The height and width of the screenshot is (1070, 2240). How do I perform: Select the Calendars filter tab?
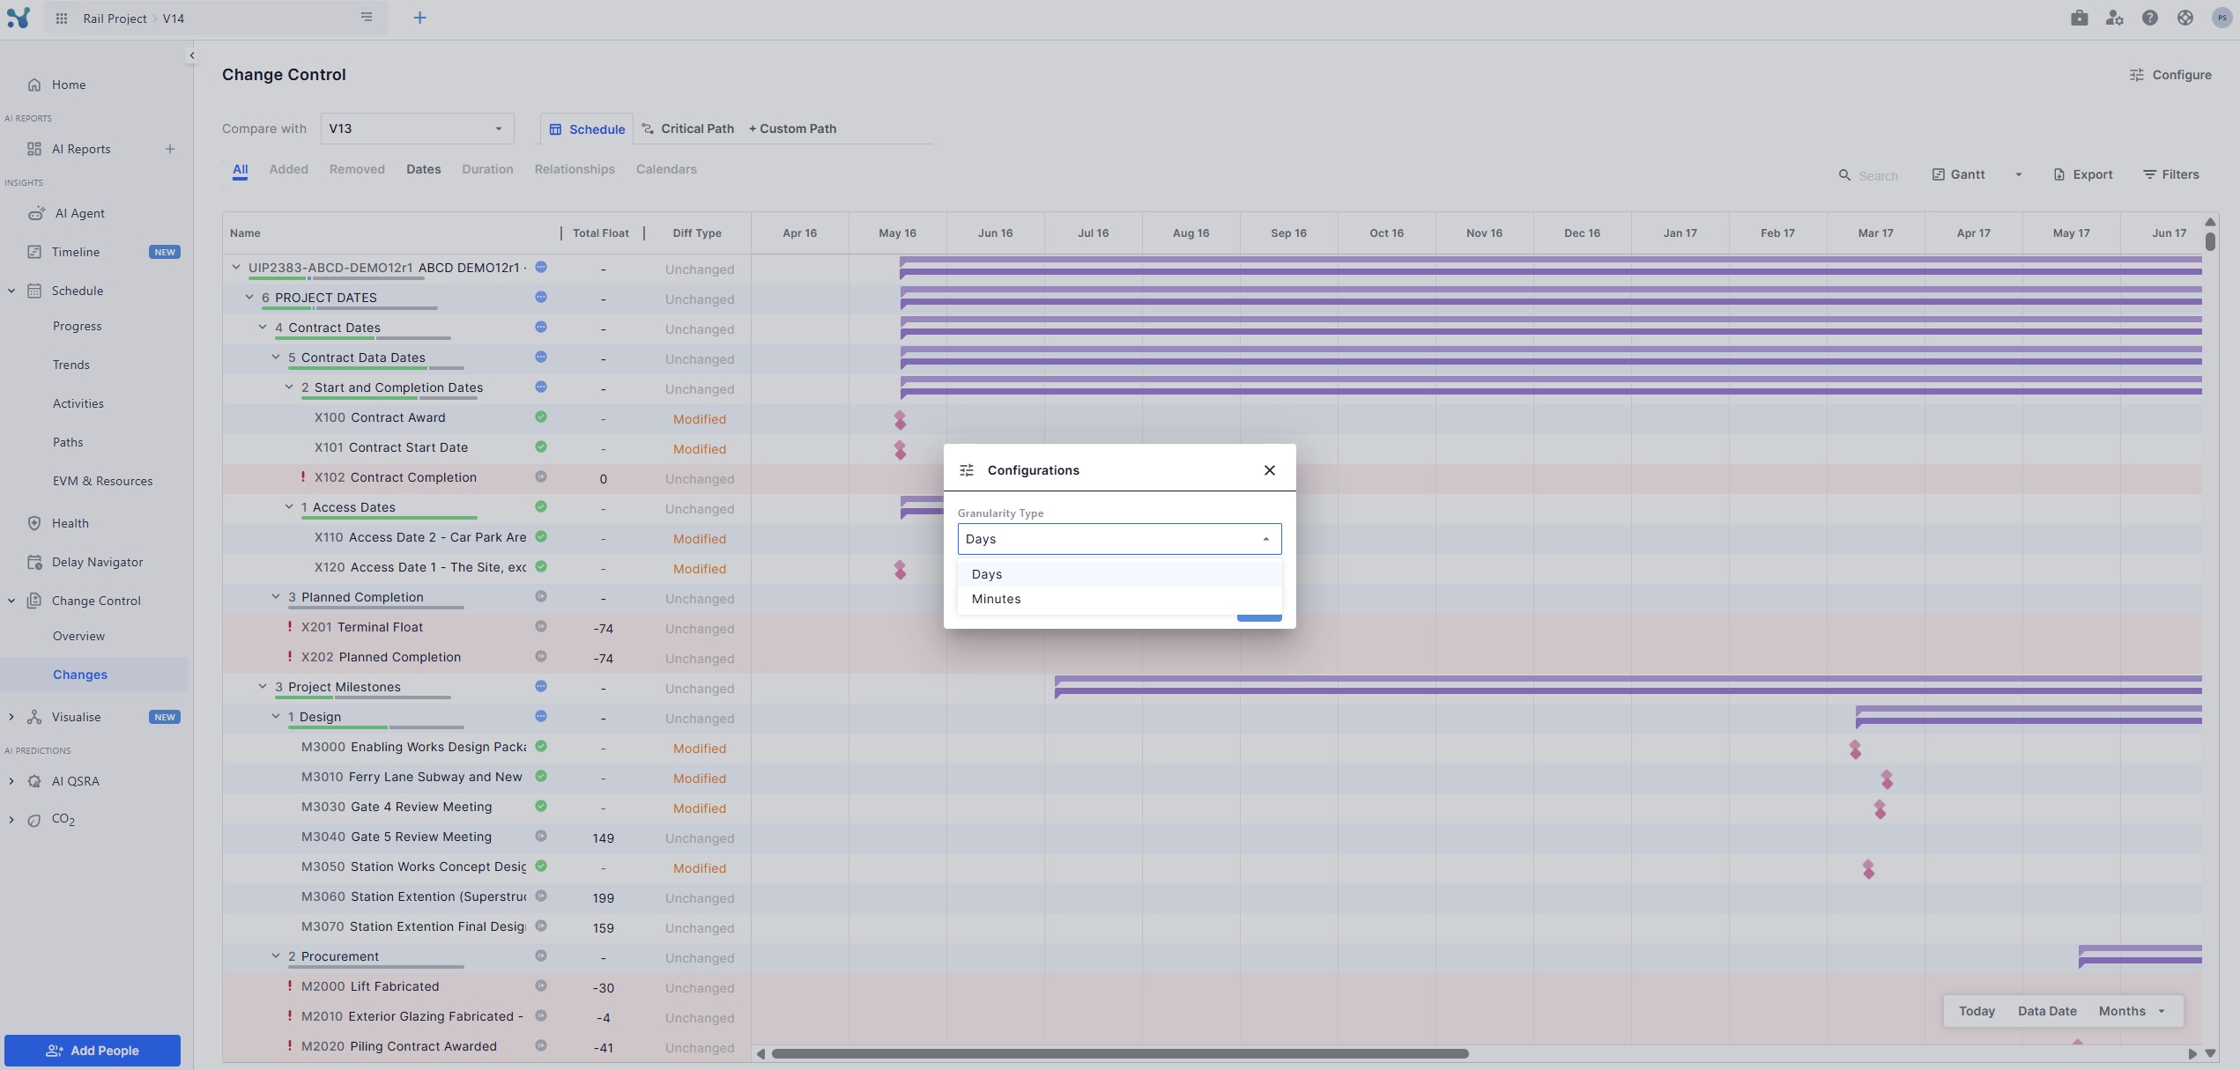pos(666,169)
